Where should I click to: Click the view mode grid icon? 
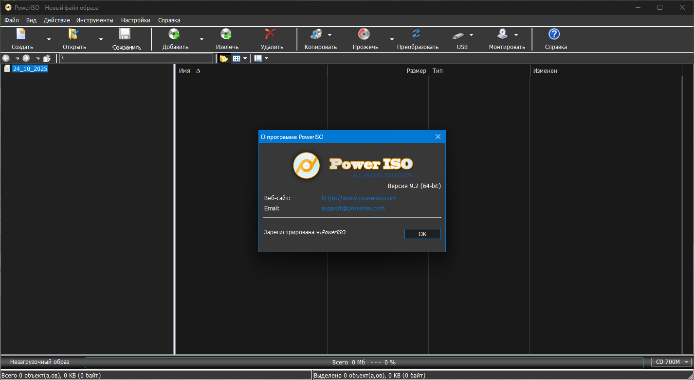[237, 58]
